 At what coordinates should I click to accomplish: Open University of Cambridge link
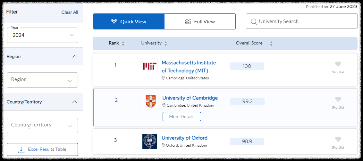point(190,98)
